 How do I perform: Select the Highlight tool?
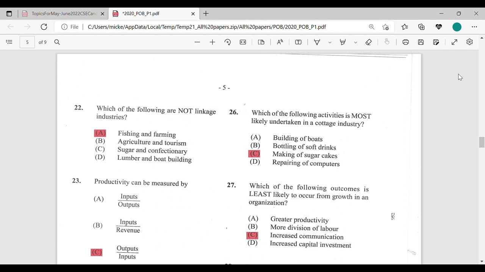tap(343, 42)
